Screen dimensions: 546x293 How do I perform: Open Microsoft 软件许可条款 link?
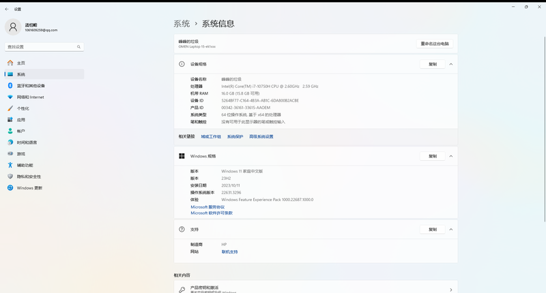pos(212,213)
